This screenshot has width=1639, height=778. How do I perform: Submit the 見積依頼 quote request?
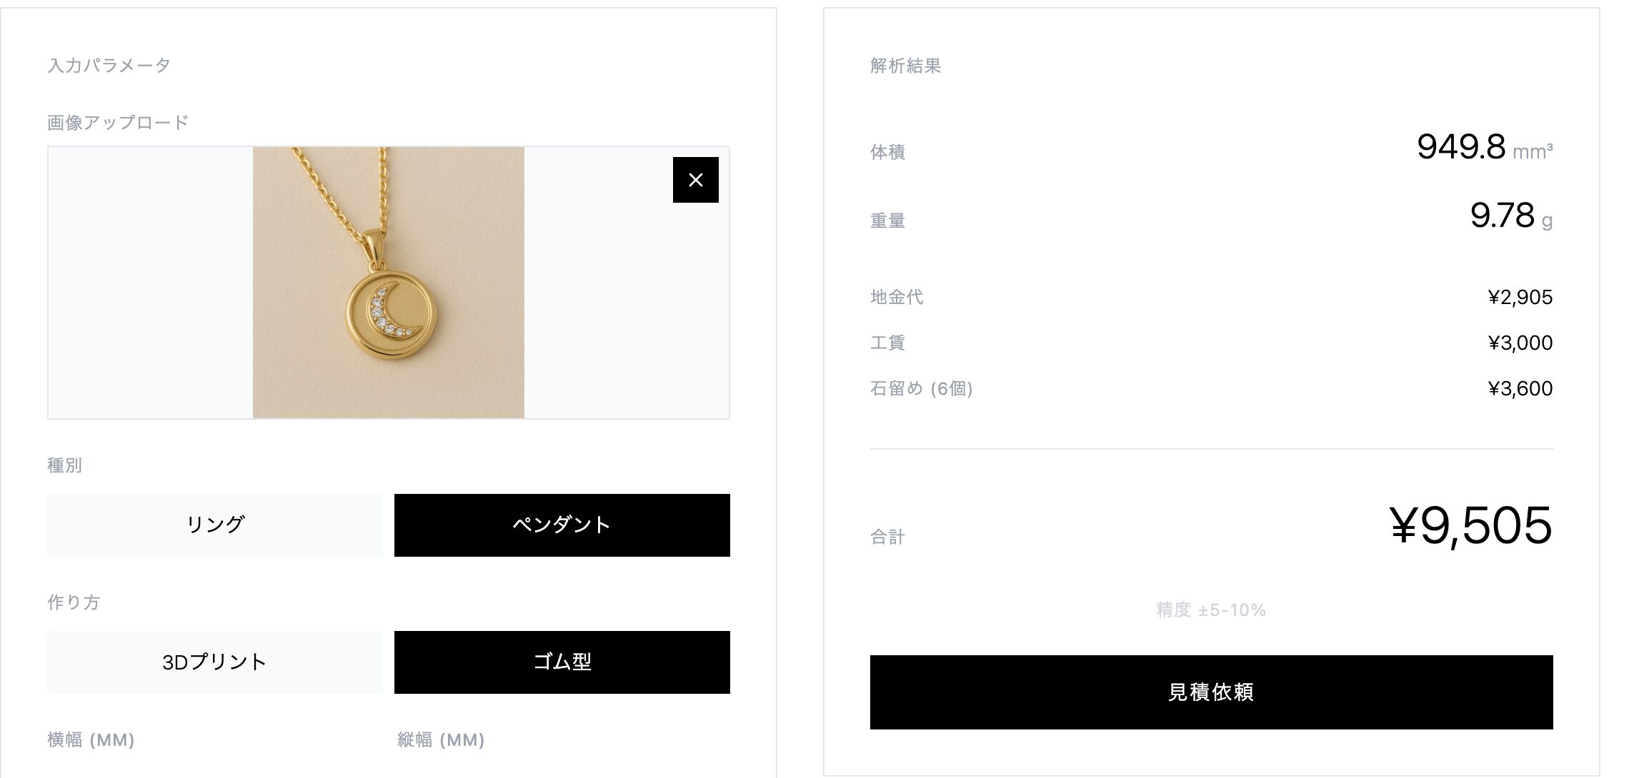click(x=1211, y=692)
